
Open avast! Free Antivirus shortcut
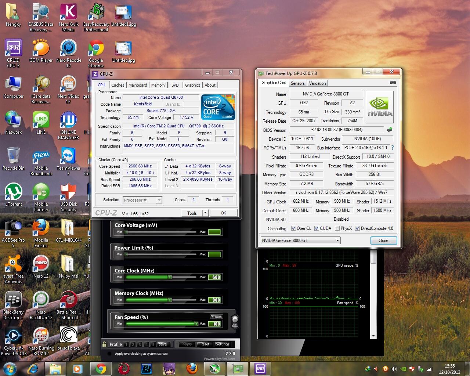(14, 270)
